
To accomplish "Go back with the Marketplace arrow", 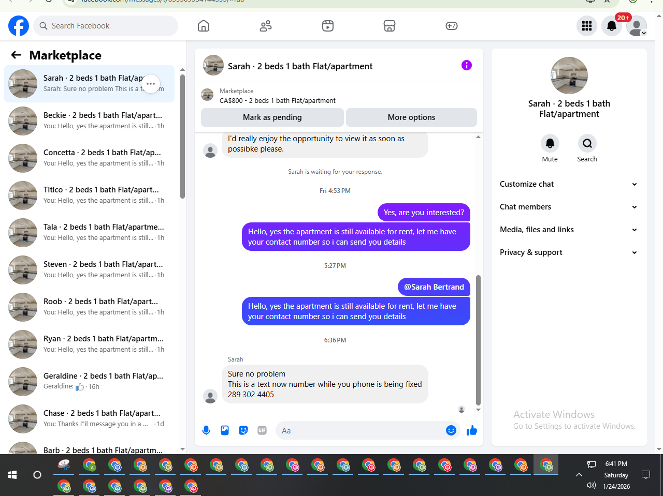I will pos(16,55).
